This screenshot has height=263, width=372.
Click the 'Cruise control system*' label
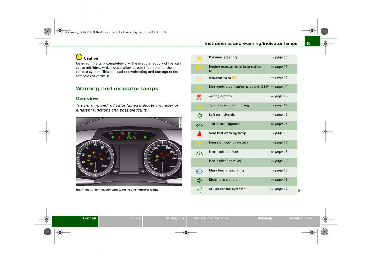click(227, 189)
